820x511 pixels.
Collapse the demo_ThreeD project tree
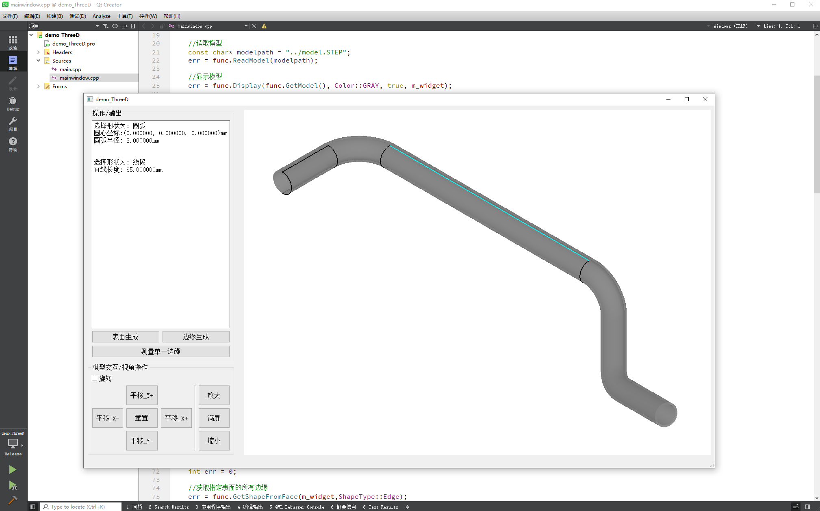point(31,35)
